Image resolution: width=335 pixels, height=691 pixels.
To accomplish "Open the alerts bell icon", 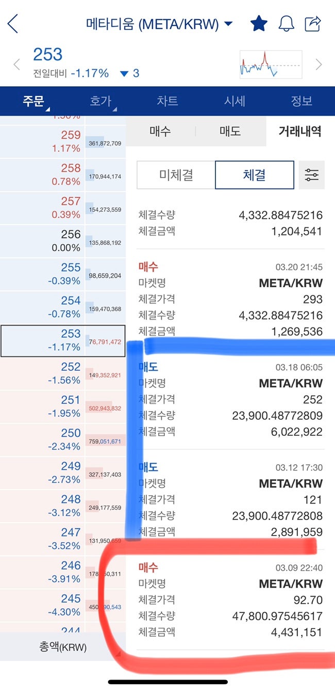I will coord(288,23).
